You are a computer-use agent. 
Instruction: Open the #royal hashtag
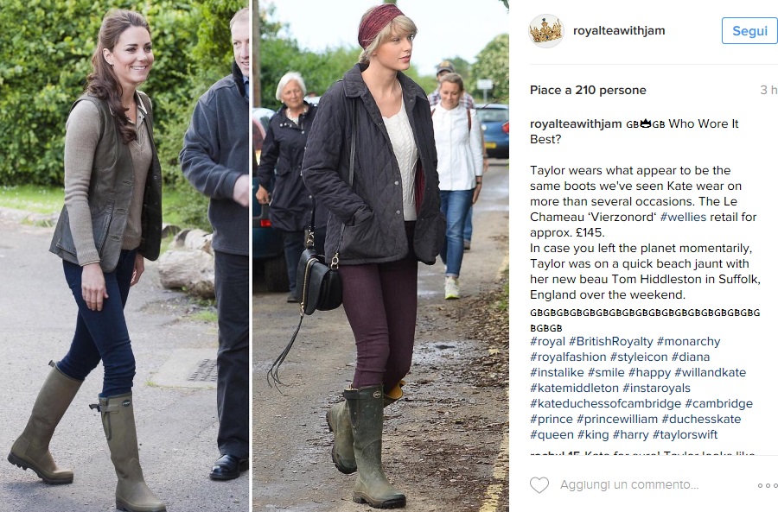click(x=547, y=342)
